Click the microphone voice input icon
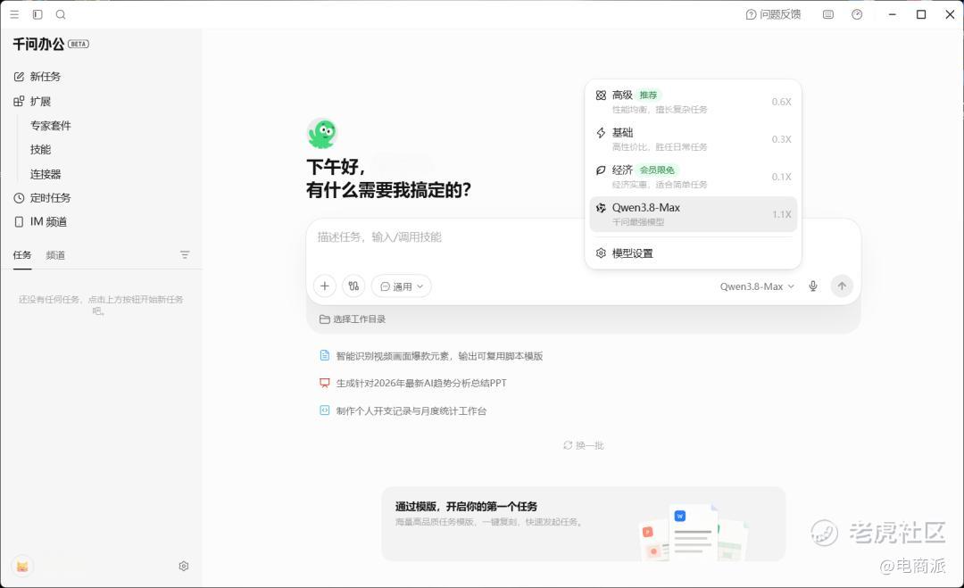 (x=813, y=286)
